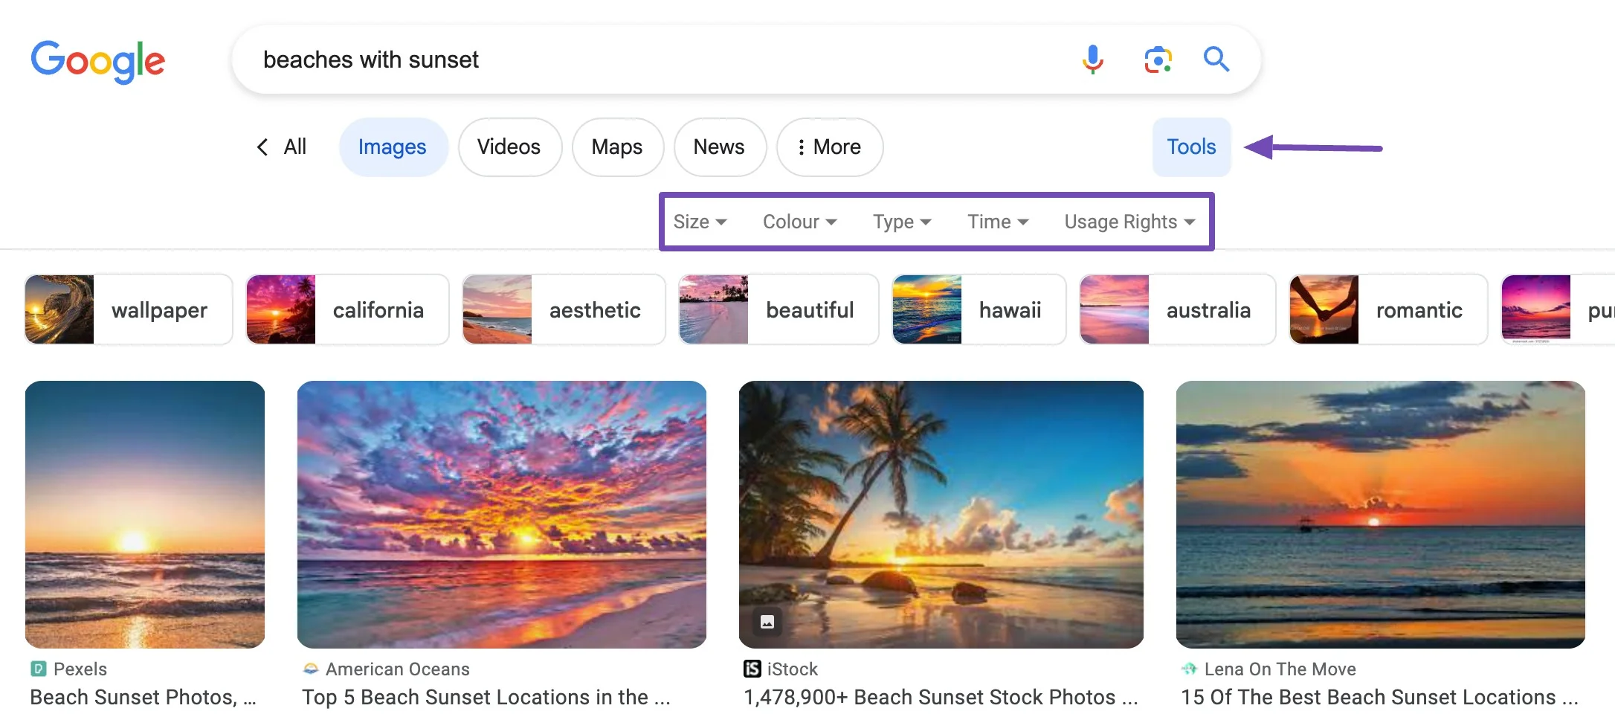Screen dimensions: 1615x717
Task: Click the Google logo
Action: click(97, 61)
